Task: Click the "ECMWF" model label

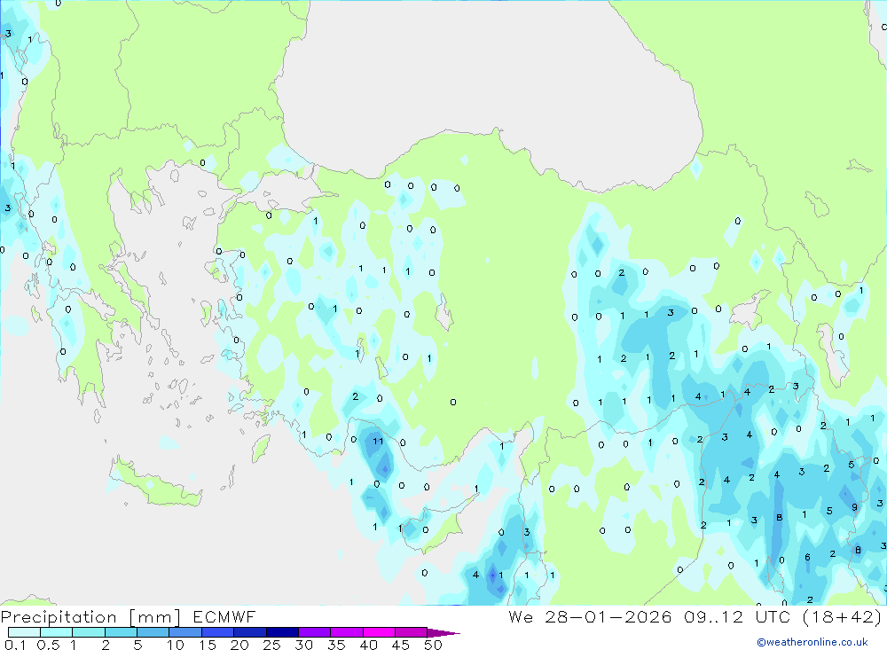Action: [224, 617]
